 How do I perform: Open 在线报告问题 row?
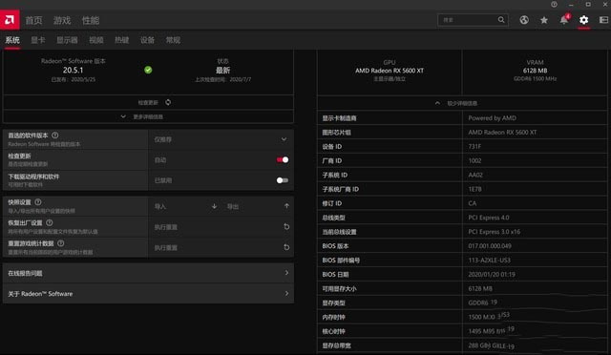tap(148, 273)
